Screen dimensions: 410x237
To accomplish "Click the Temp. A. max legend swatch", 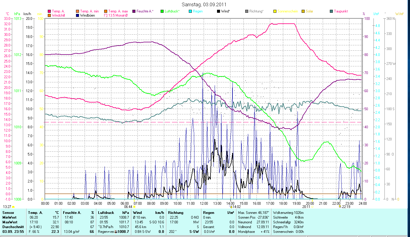I will pos(106,11).
